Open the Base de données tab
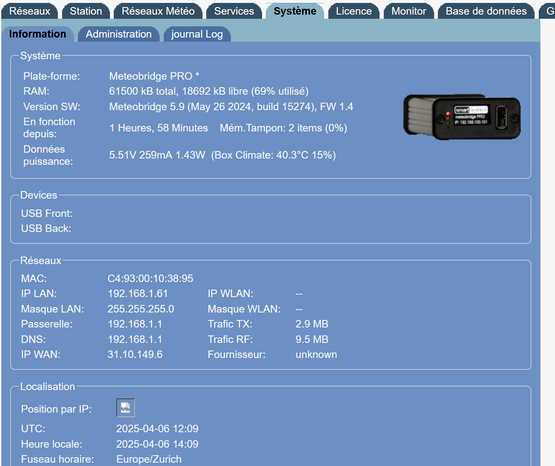555x466 pixels. (486, 11)
